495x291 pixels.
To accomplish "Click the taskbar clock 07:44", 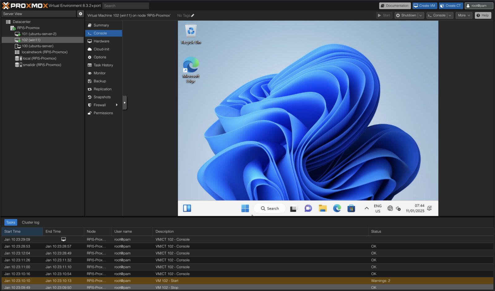I will point(415,208).
